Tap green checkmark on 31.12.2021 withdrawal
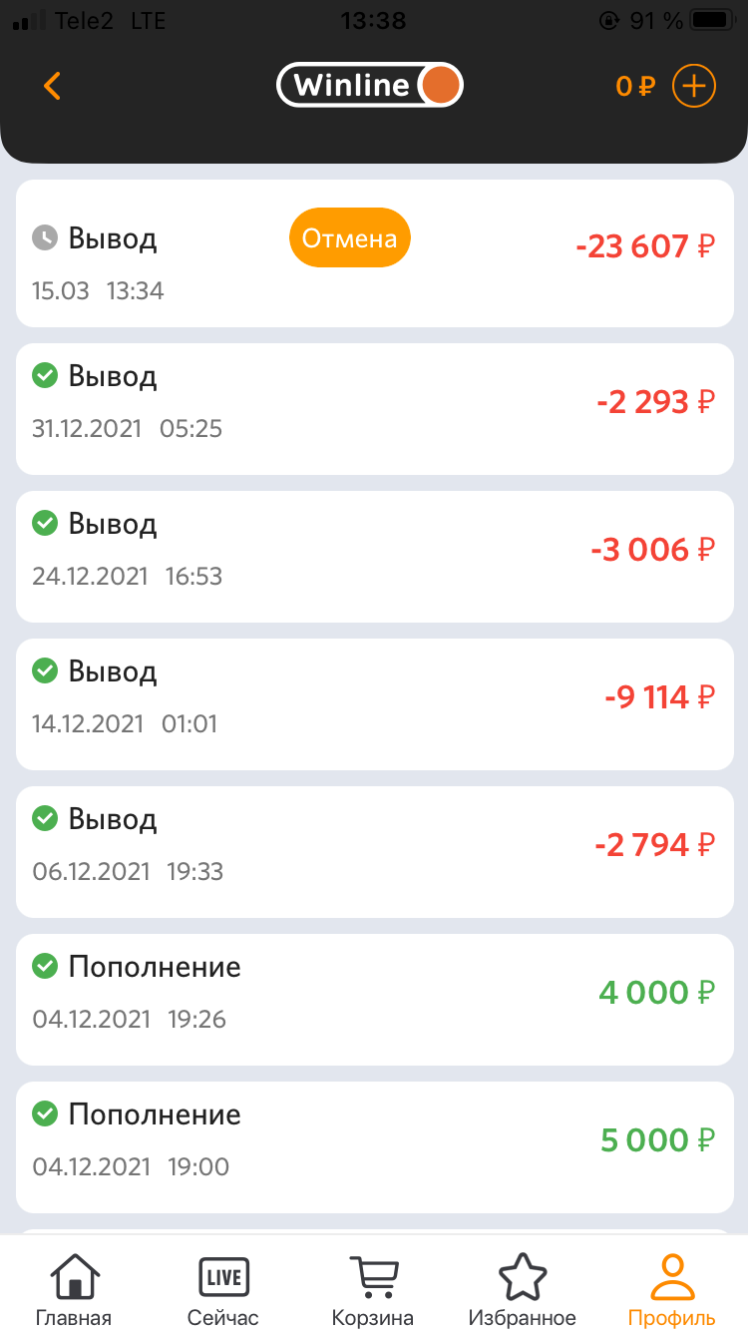 [x=45, y=376]
